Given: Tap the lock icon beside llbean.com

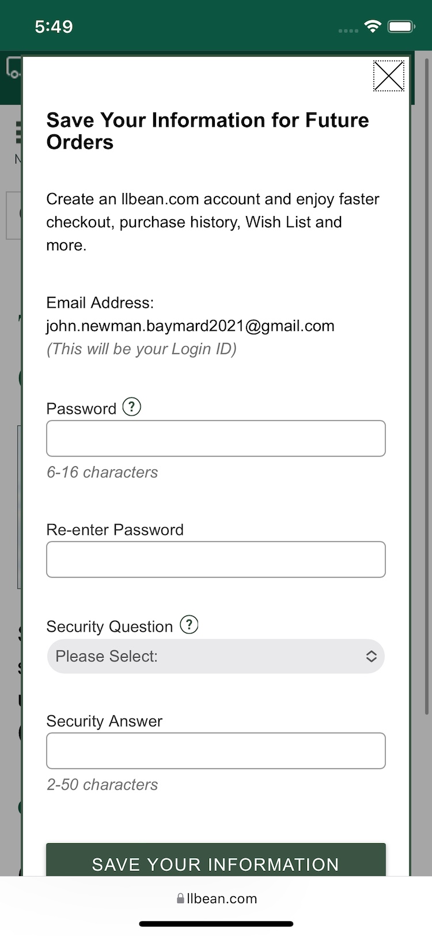Looking at the screenshot, I should (x=180, y=899).
